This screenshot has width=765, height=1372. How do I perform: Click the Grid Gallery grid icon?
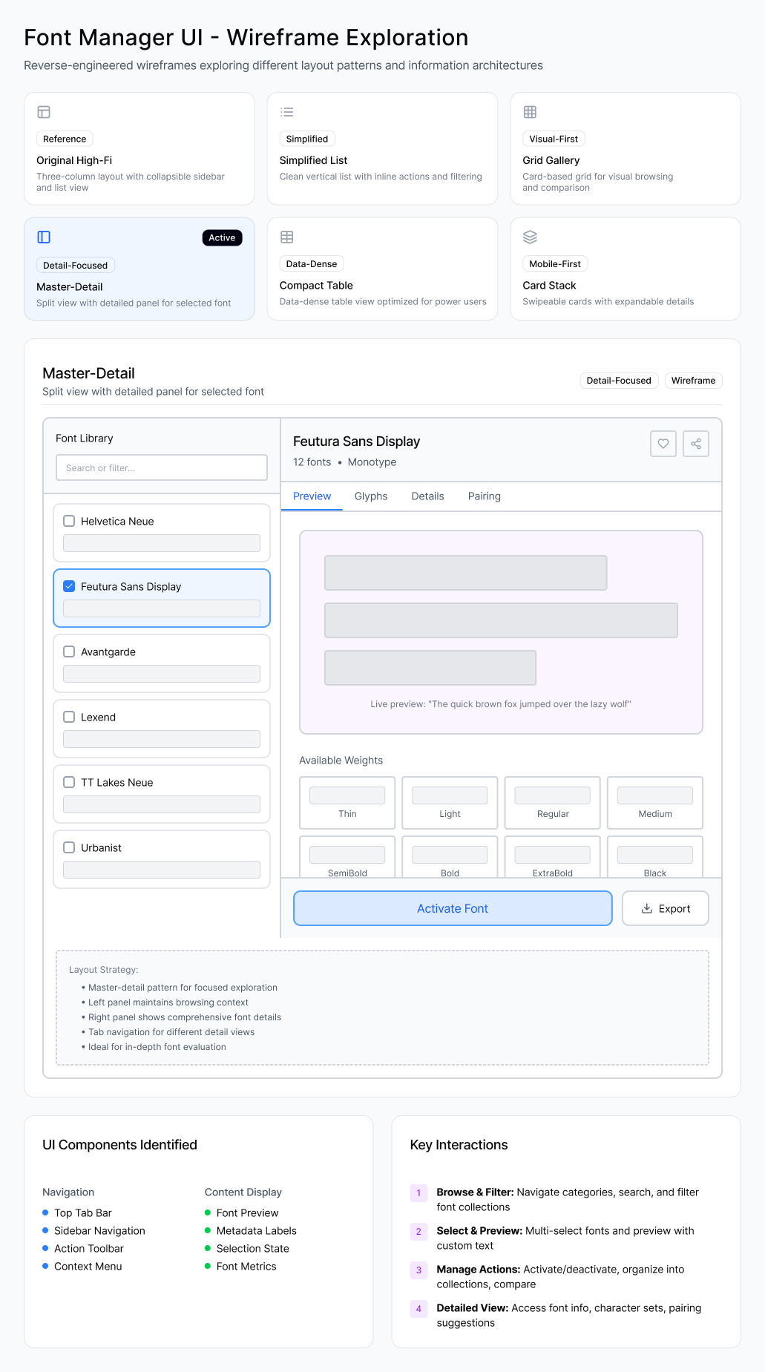click(x=531, y=112)
